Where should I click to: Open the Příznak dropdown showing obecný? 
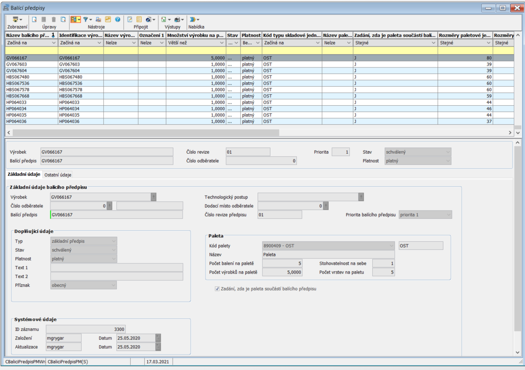[x=114, y=285]
